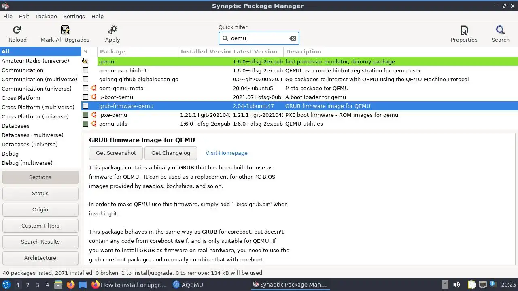The width and height of the screenshot is (518, 291).
Task: Select Debug (multiverse) section
Action: point(40,163)
